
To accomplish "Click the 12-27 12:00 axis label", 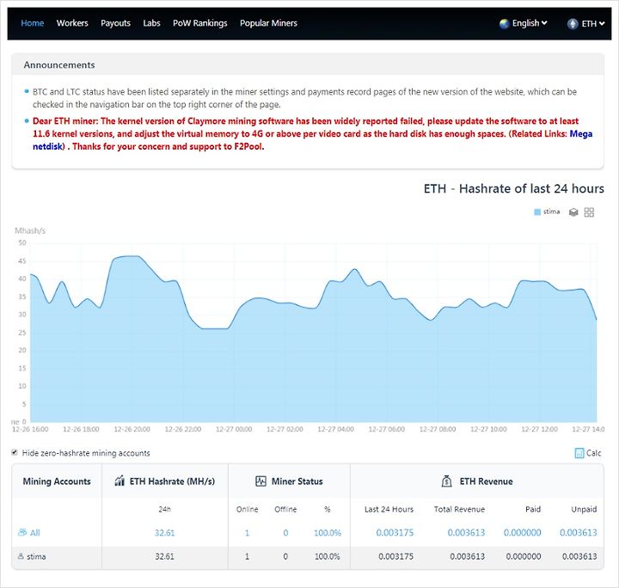I will (x=539, y=429).
